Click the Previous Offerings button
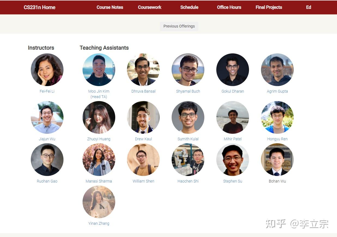The width and height of the screenshot is (337, 237). [179, 26]
